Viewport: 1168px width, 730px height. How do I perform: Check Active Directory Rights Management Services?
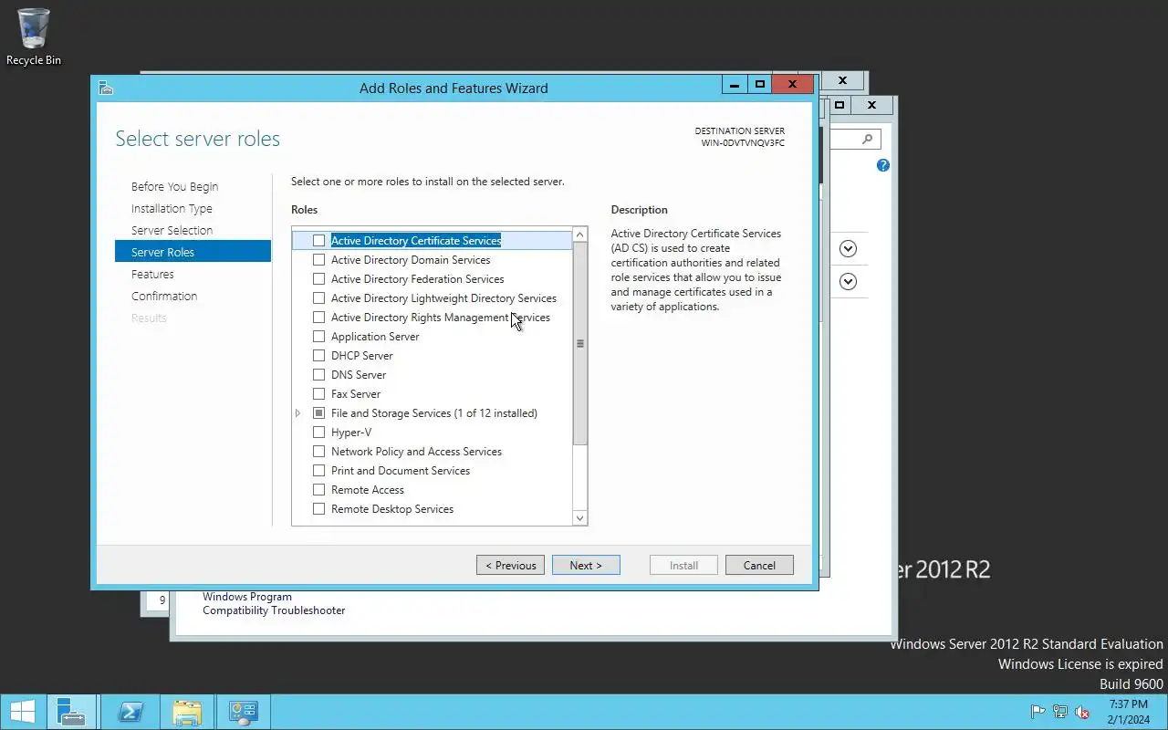click(x=318, y=318)
